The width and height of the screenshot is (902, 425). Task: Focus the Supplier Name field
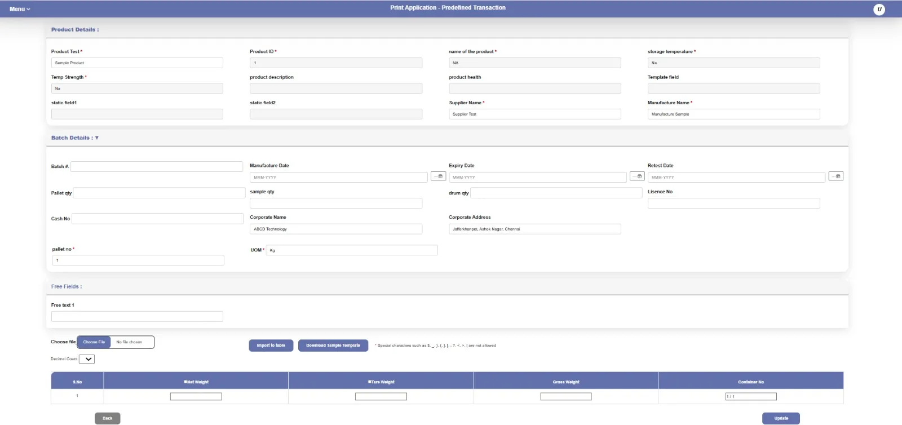(535, 114)
